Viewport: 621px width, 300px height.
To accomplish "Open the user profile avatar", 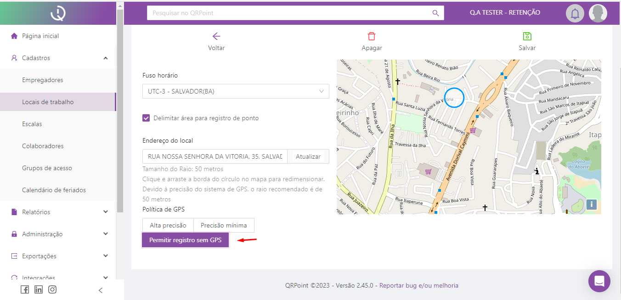I will click(598, 13).
